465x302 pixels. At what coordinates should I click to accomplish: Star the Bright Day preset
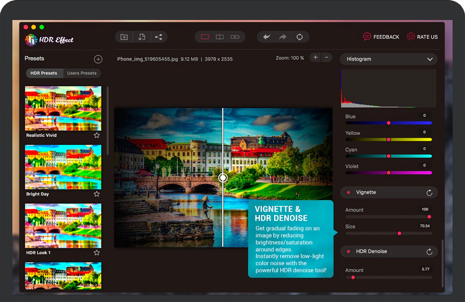tap(97, 194)
